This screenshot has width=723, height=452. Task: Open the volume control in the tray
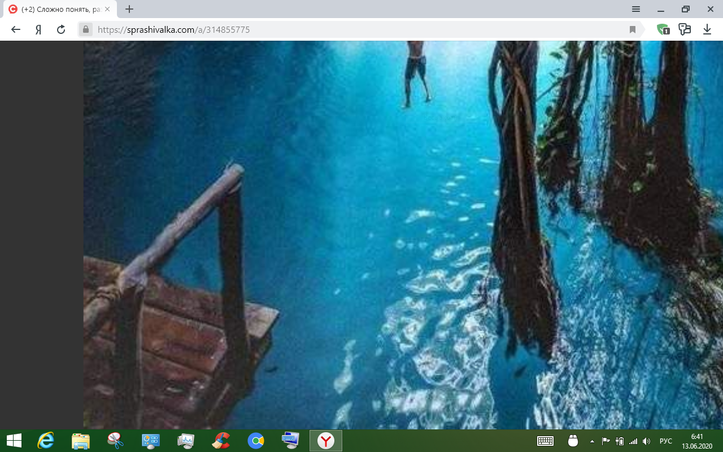click(x=647, y=441)
